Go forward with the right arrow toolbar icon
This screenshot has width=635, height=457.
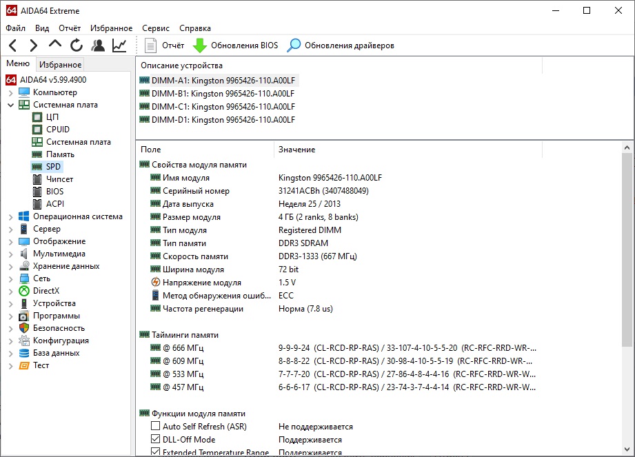pos(34,45)
